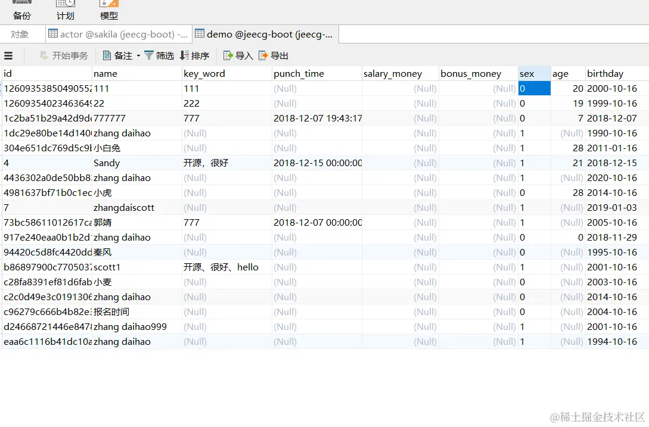Select the highlighted sex cell in row 111
Image resolution: width=649 pixels, height=427 pixels.
coord(535,89)
